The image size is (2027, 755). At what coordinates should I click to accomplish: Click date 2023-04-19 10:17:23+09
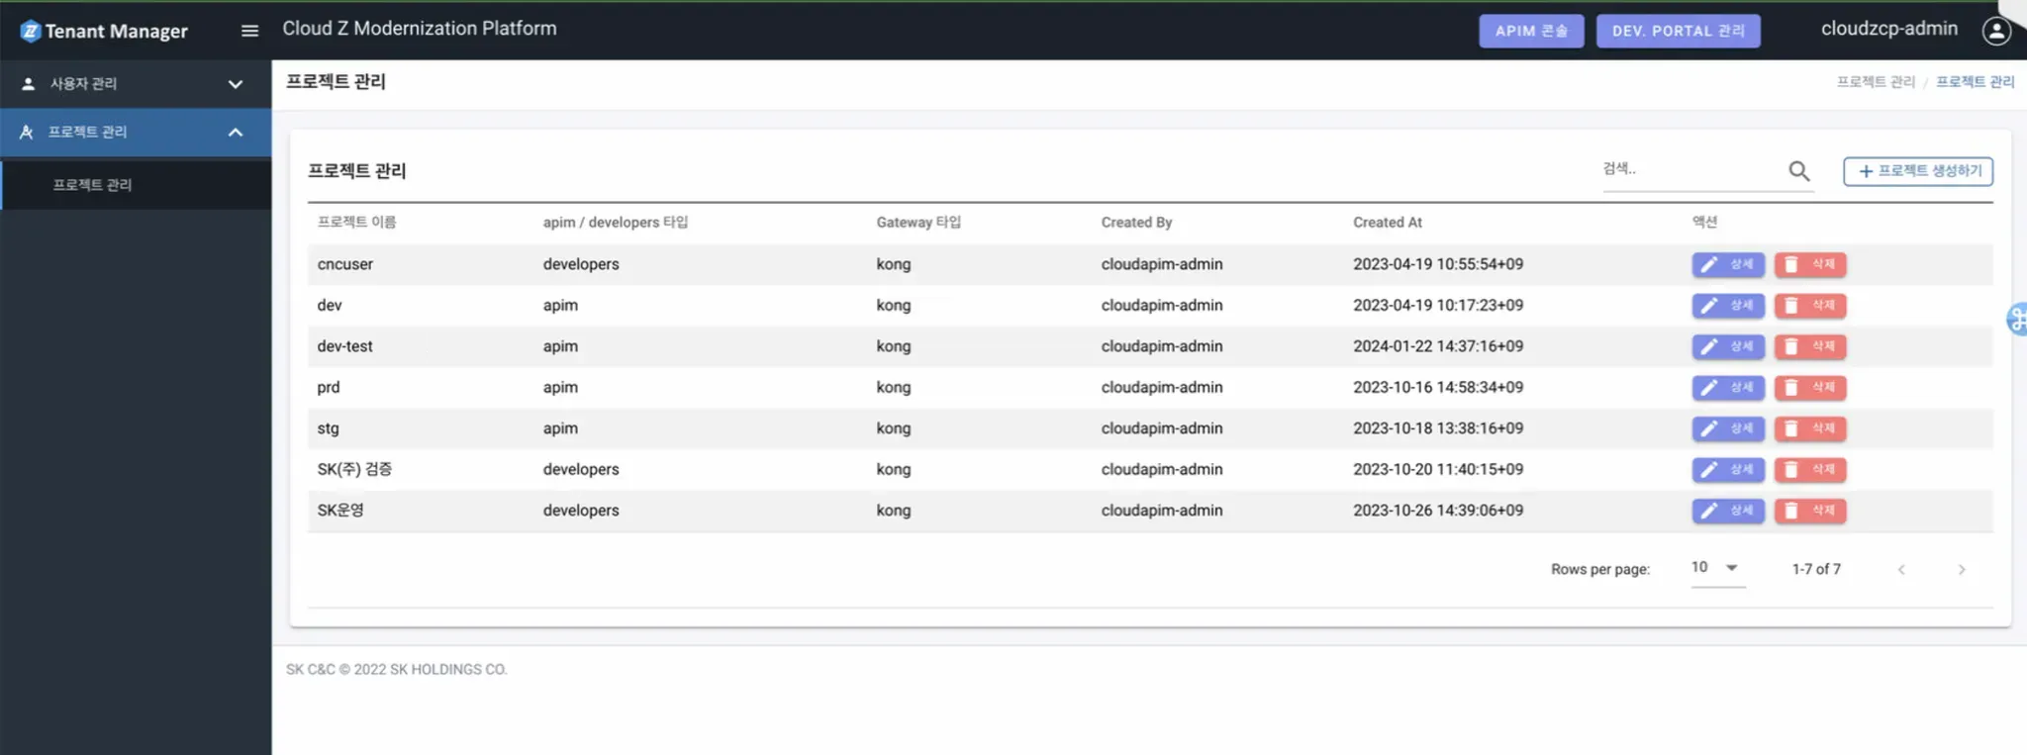(x=1438, y=305)
